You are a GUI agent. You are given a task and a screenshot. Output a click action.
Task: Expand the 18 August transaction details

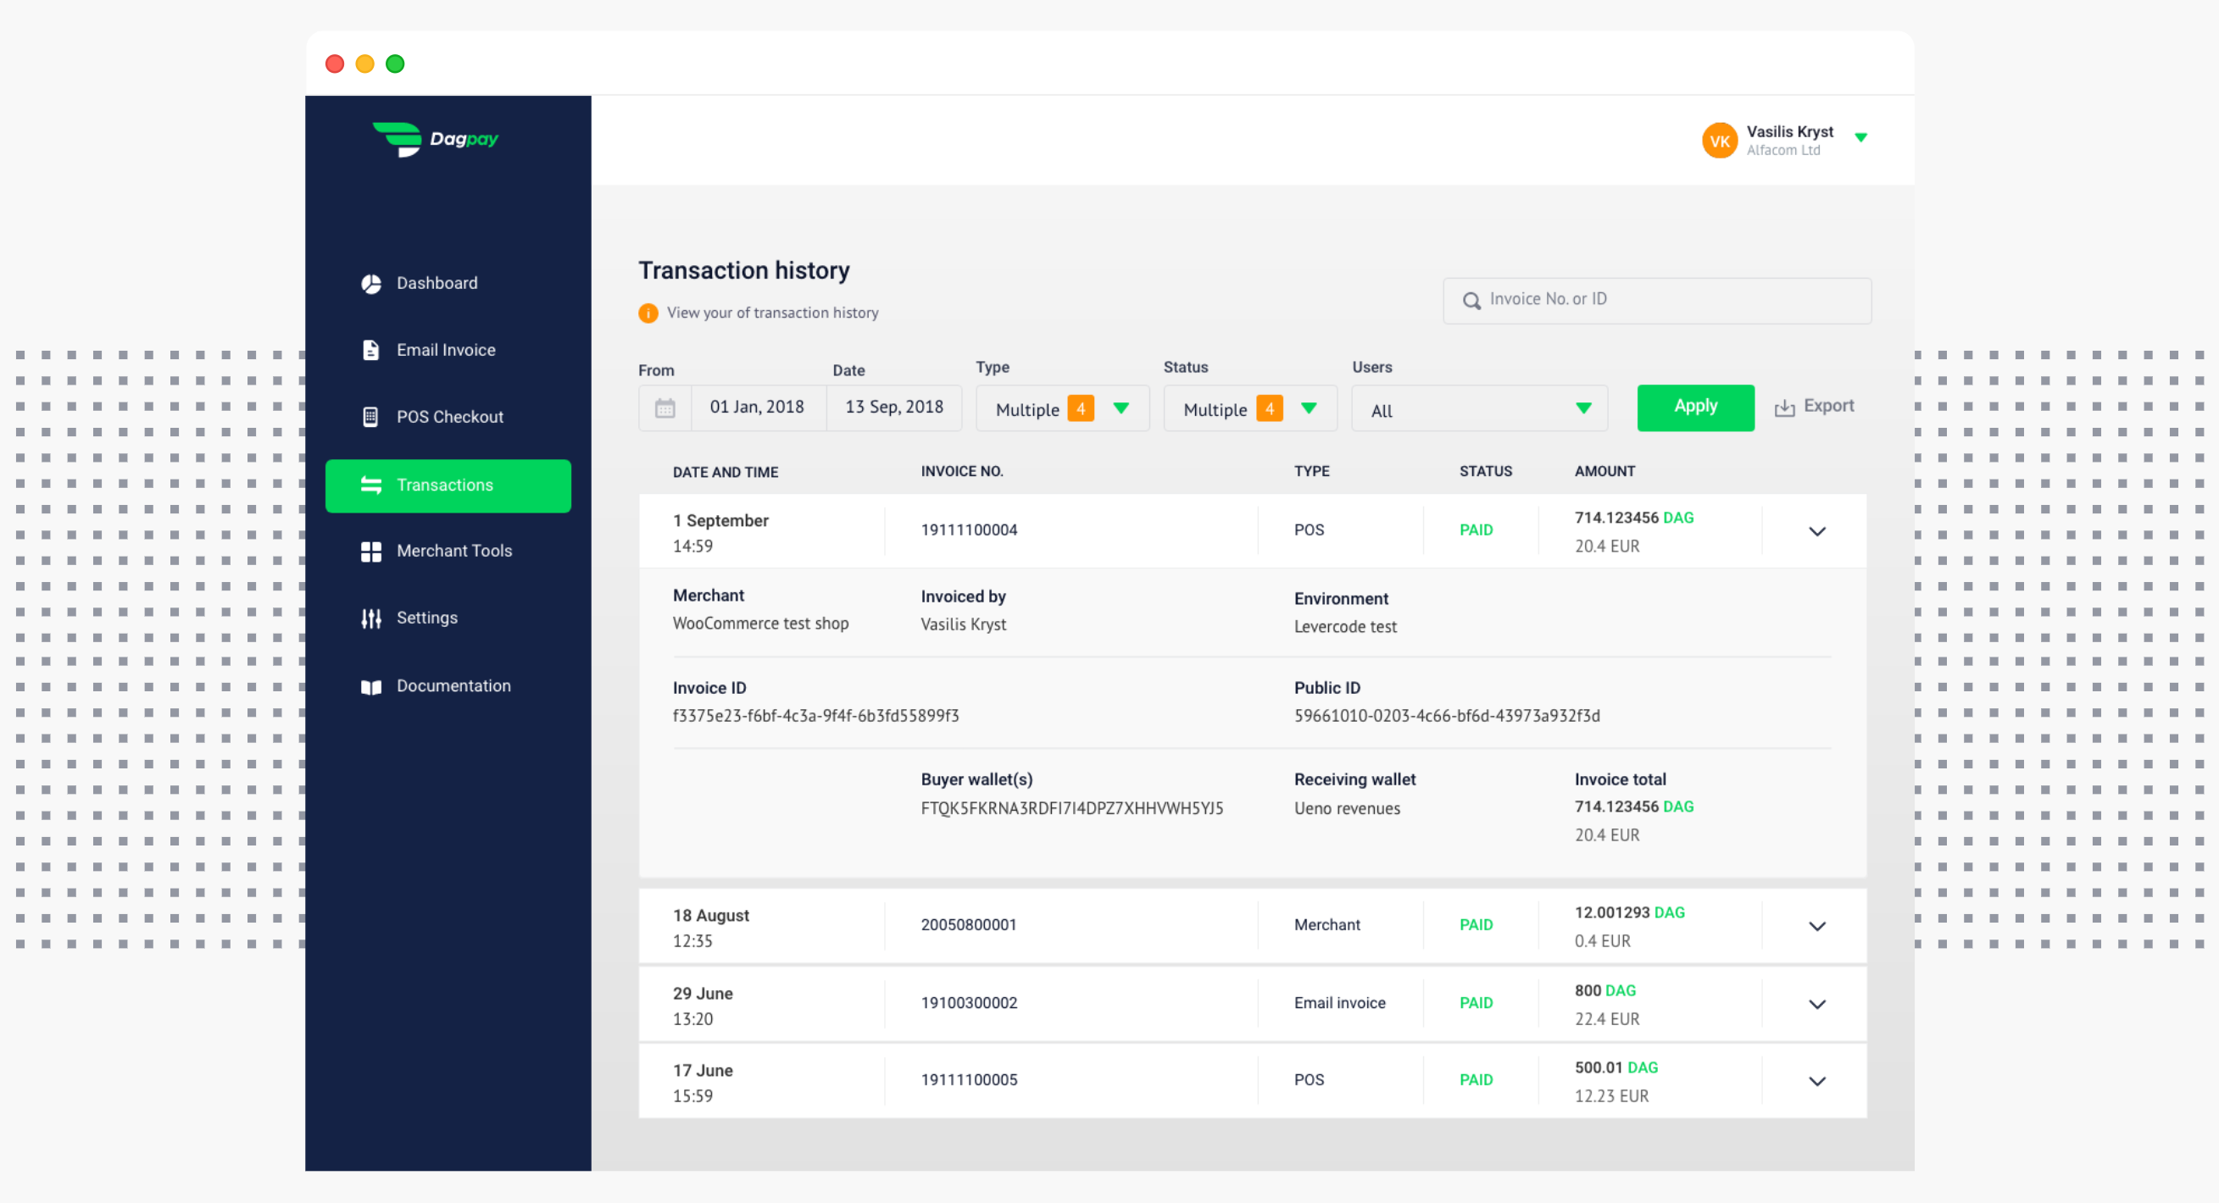click(x=1816, y=926)
